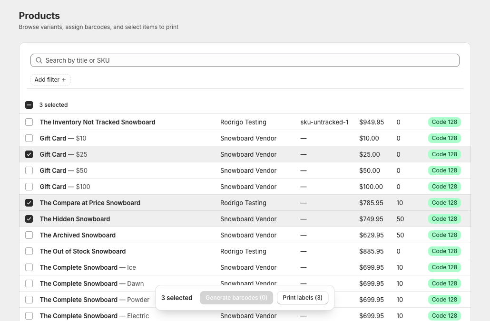Click The Complete Snowboard — Powder title

94,300
